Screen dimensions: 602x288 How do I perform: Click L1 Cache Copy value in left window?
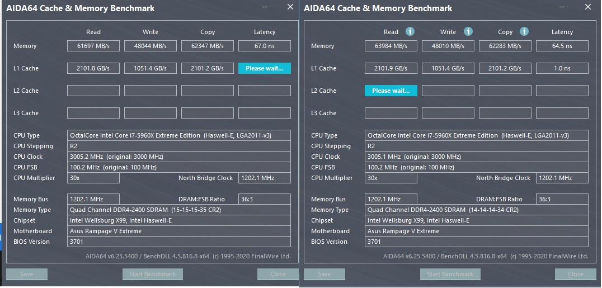208,68
